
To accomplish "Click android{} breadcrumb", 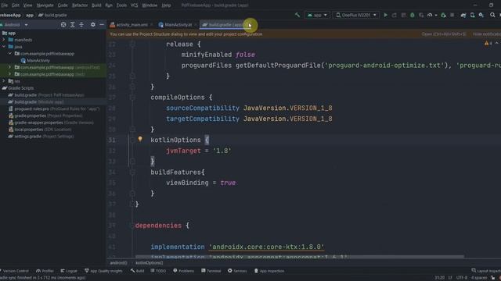I will pos(118,263).
